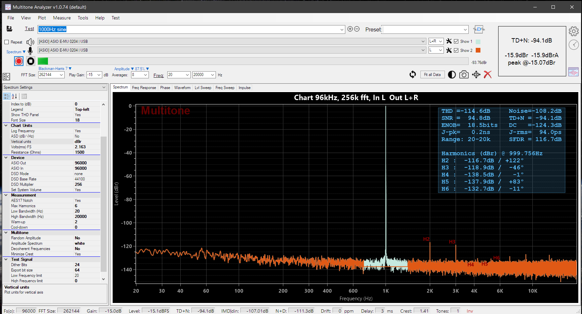This screenshot has height=314, width=582.
Task: Open the Measure menu
Action: pyautogui.click(x=62, y=18)
